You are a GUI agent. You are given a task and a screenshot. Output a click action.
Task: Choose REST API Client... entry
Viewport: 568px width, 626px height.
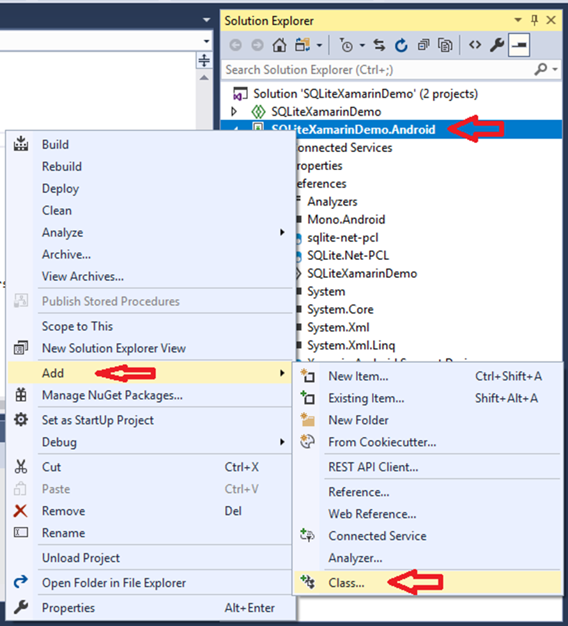pyautogui.click(x=428, y=467)
